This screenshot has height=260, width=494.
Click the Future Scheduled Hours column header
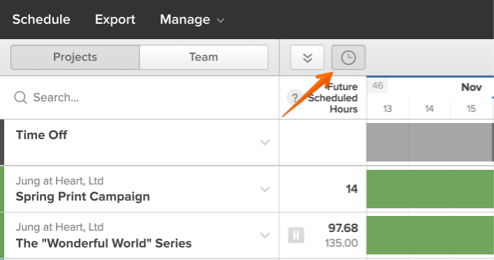[x=333, y=98]
